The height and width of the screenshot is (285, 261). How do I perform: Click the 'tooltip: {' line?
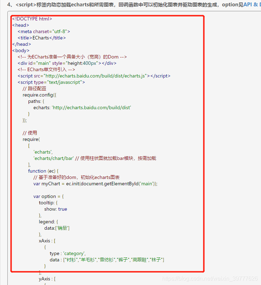click(48, 203)
